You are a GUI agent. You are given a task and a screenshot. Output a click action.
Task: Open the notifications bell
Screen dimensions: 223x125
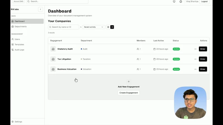[181, 1]
